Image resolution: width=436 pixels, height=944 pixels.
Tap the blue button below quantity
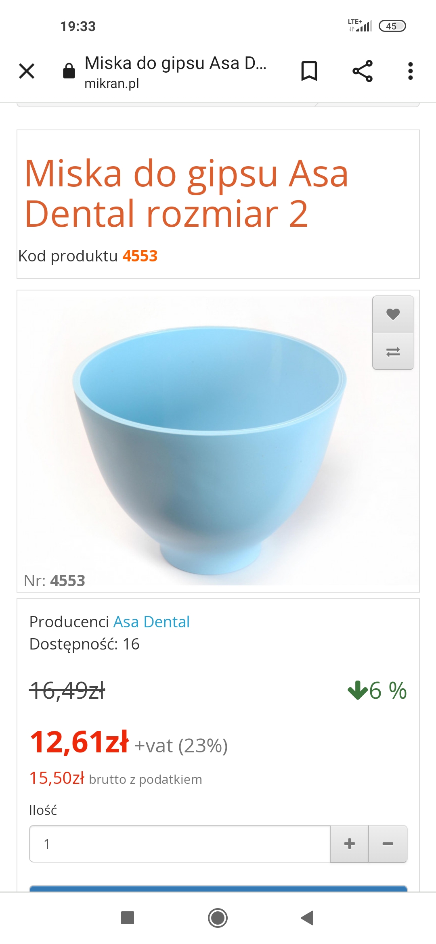218,888
